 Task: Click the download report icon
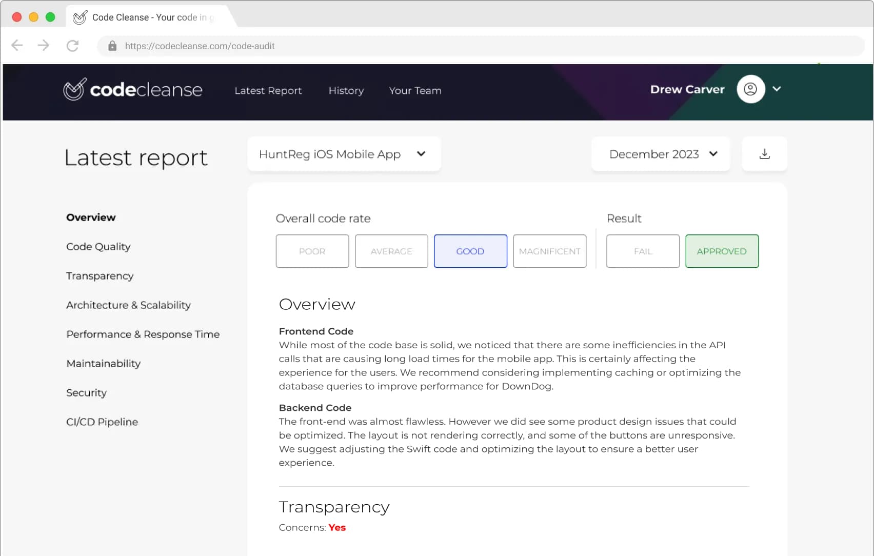764,154
